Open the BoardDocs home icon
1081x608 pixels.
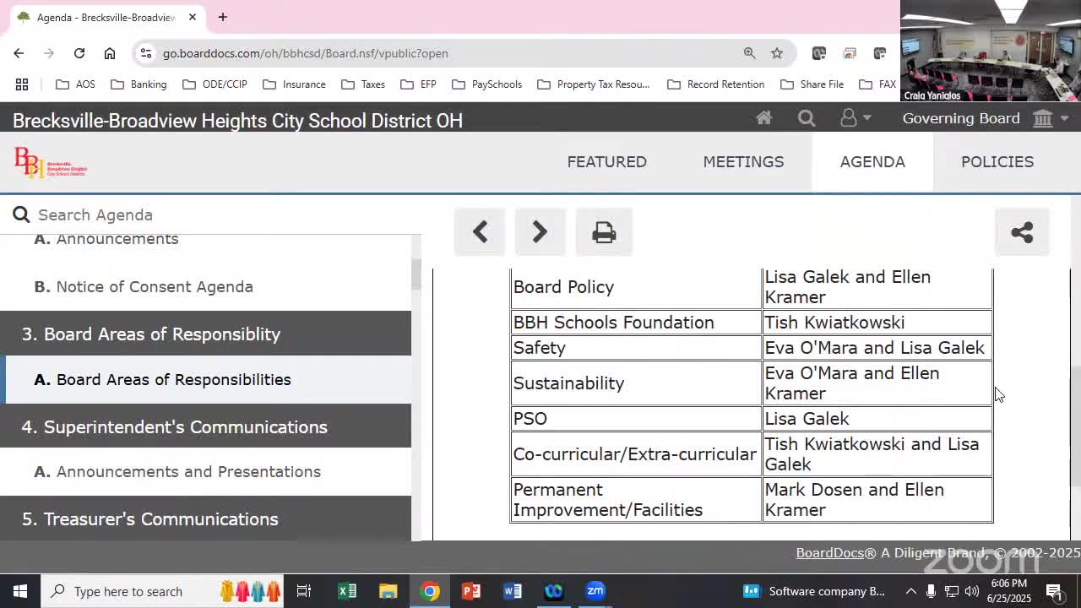(x=763, y=118)
